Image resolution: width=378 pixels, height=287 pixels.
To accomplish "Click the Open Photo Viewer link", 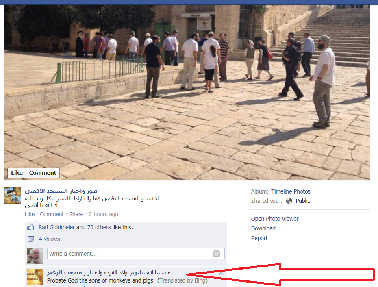I will click(x=275, y=219).
